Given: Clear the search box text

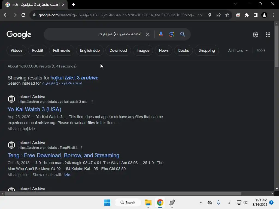Looking at the screenshot, I should tap(148, 34).
